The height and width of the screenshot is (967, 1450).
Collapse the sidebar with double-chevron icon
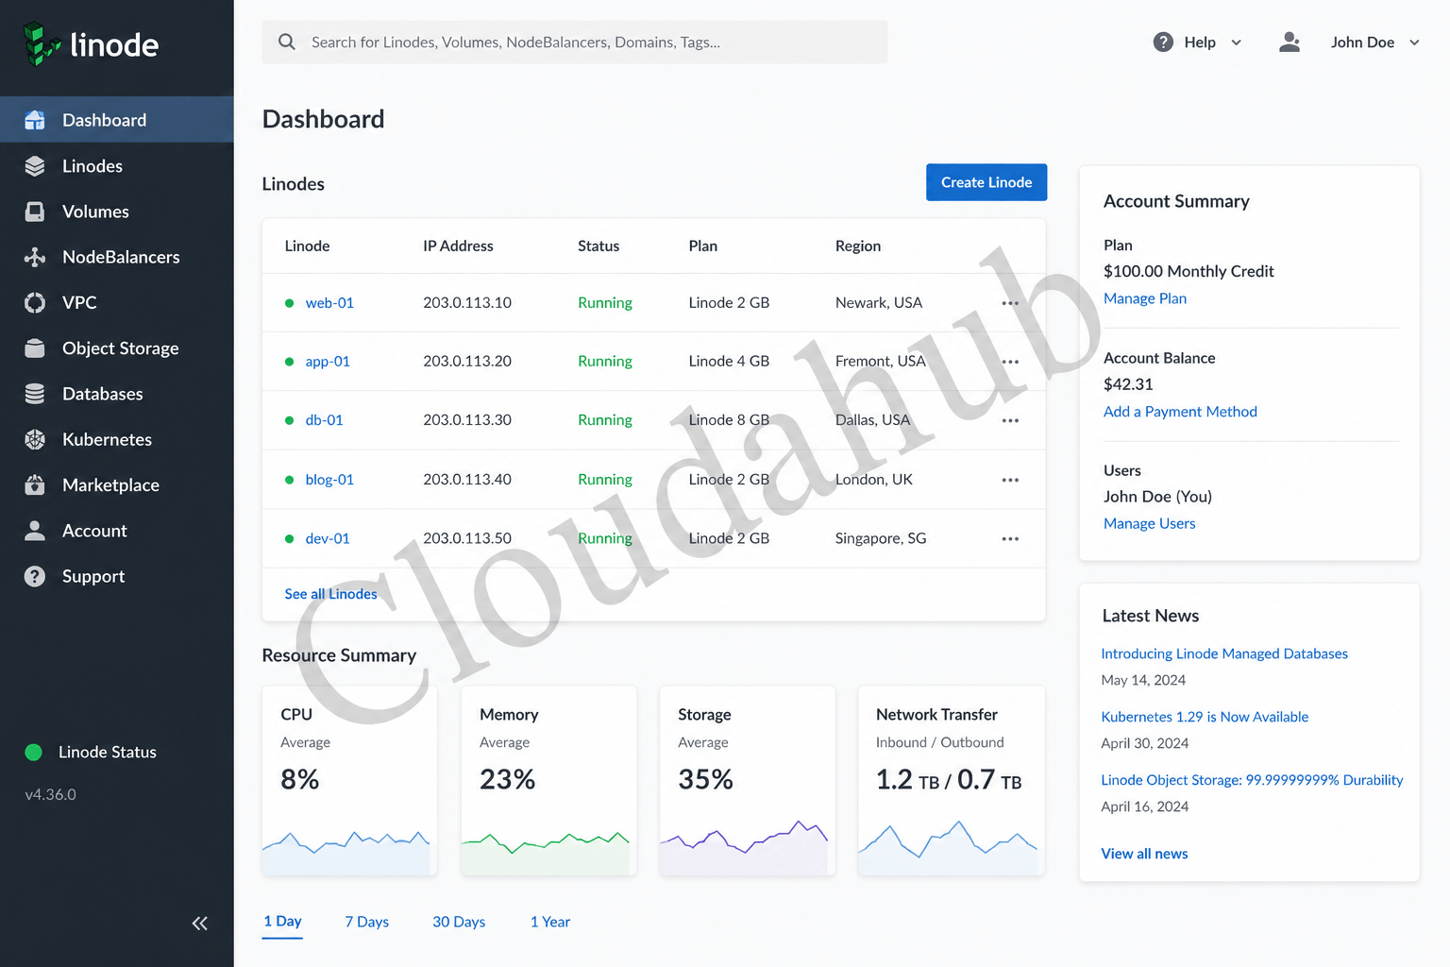pyautogui.click(x=199, y=924)
